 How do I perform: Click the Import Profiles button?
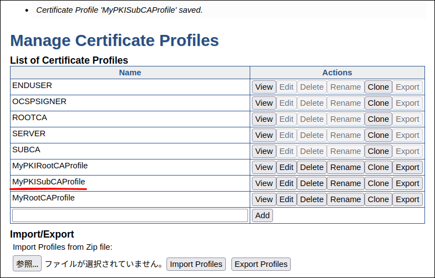point(196,264)
